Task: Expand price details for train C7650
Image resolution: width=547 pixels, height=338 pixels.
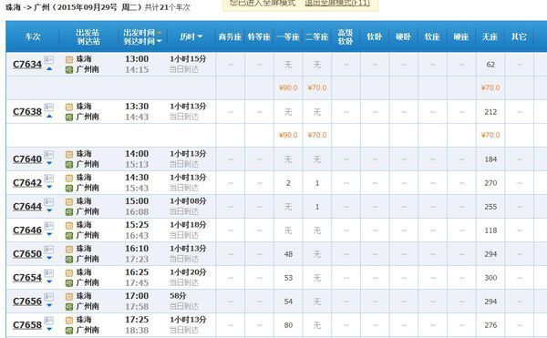Action: (49, 258)
